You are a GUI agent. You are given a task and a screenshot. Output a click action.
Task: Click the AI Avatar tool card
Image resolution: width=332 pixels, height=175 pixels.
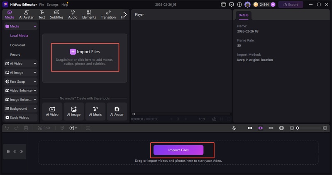[117, 111]
